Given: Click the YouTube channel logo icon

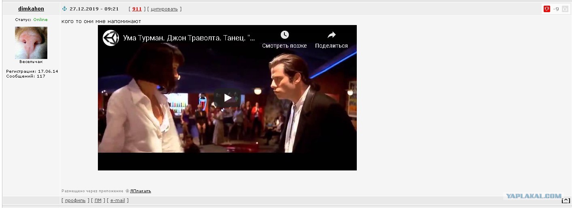Looking at the screenshot, I should pos(111,38).
